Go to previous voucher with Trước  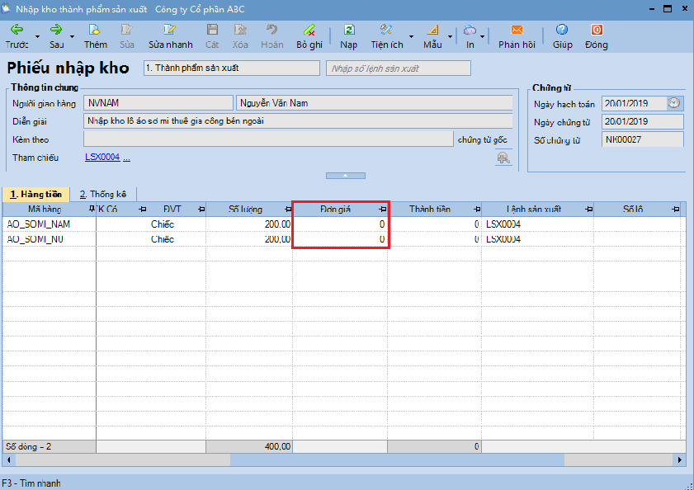point(17,31)
